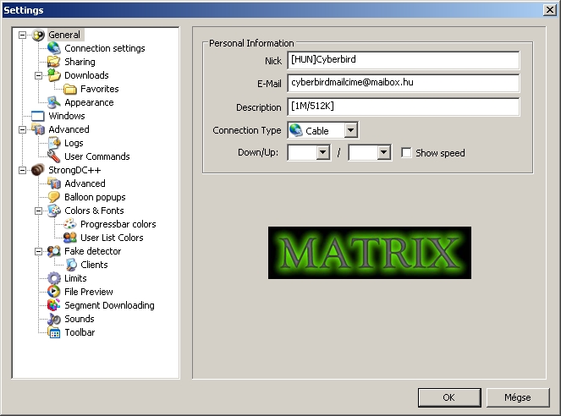Enable the Show speed checkbox
This screenshot has width=561, height=416.
[x=407, y=153]
